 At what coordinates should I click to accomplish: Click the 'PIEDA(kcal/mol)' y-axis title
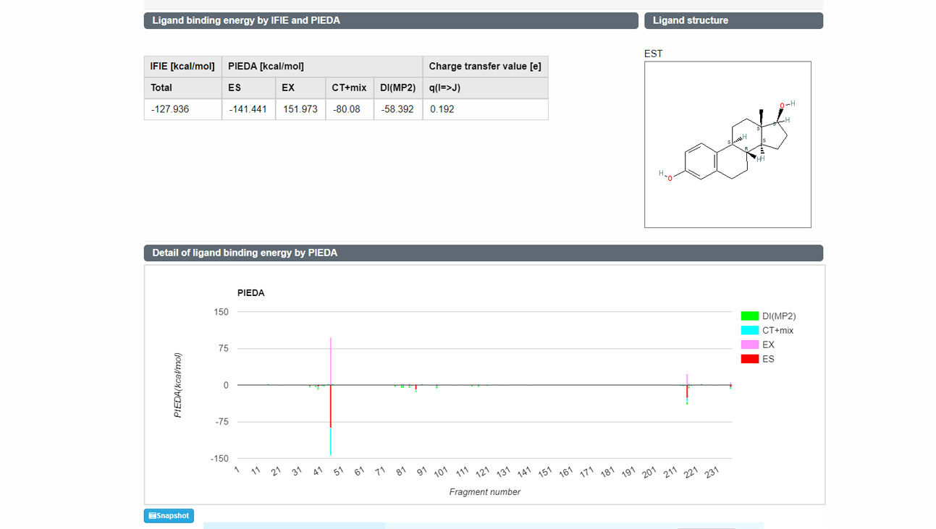click(178, 385)
